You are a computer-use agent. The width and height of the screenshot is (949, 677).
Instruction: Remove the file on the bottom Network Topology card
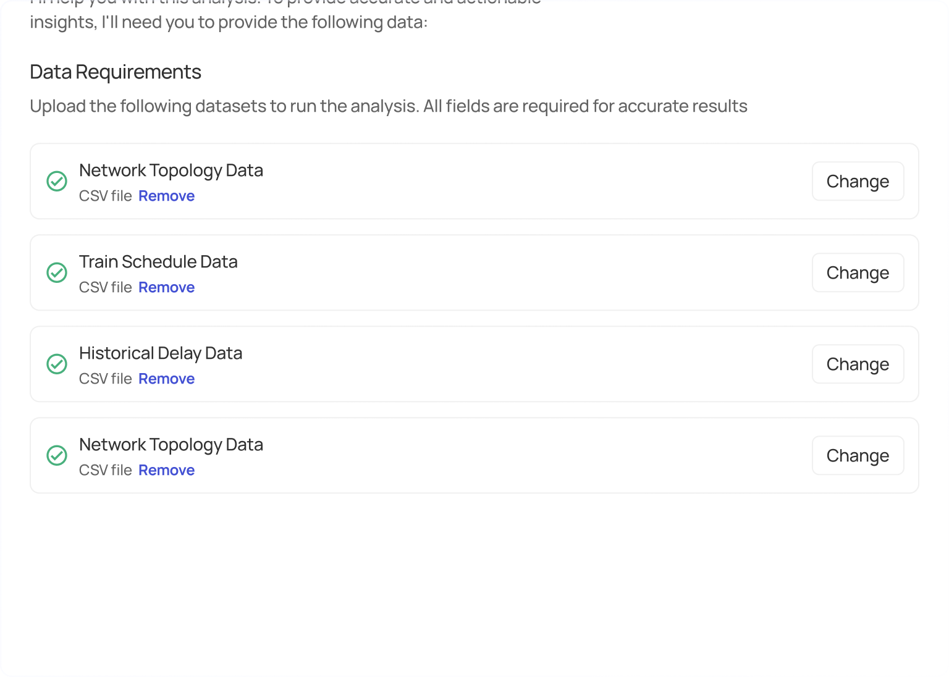pyautogui.click(x=166, y=469)
